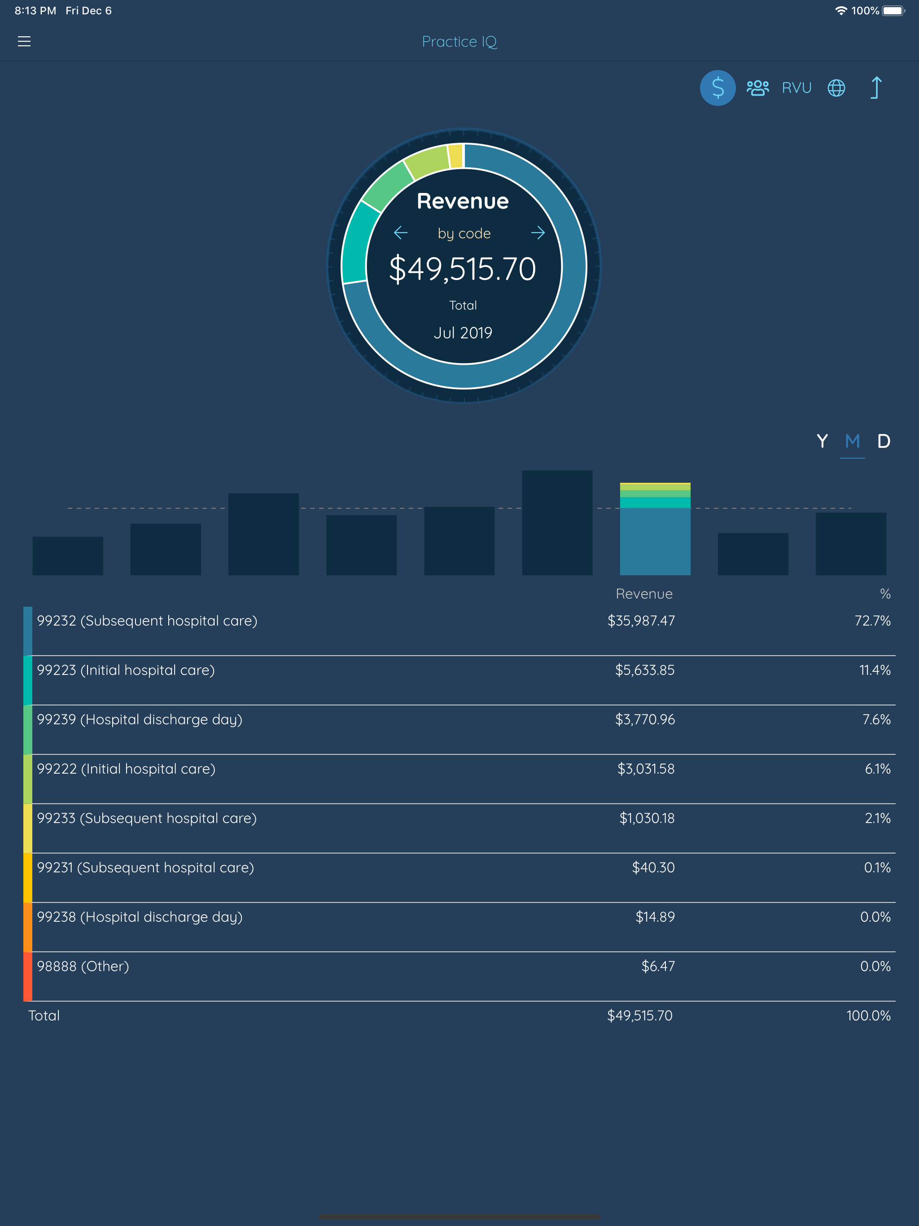Tap the share upload arrow icon
Screen dimensions: 919x1226
[876, 88]
